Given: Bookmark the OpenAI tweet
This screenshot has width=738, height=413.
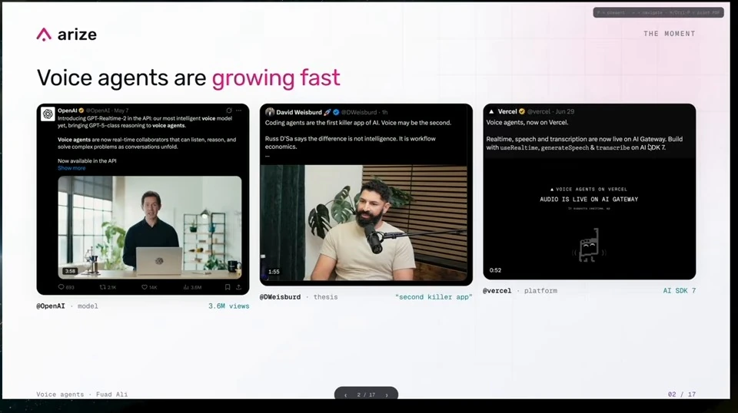Looking at the screenshot, I should click(x=228, y=286).
